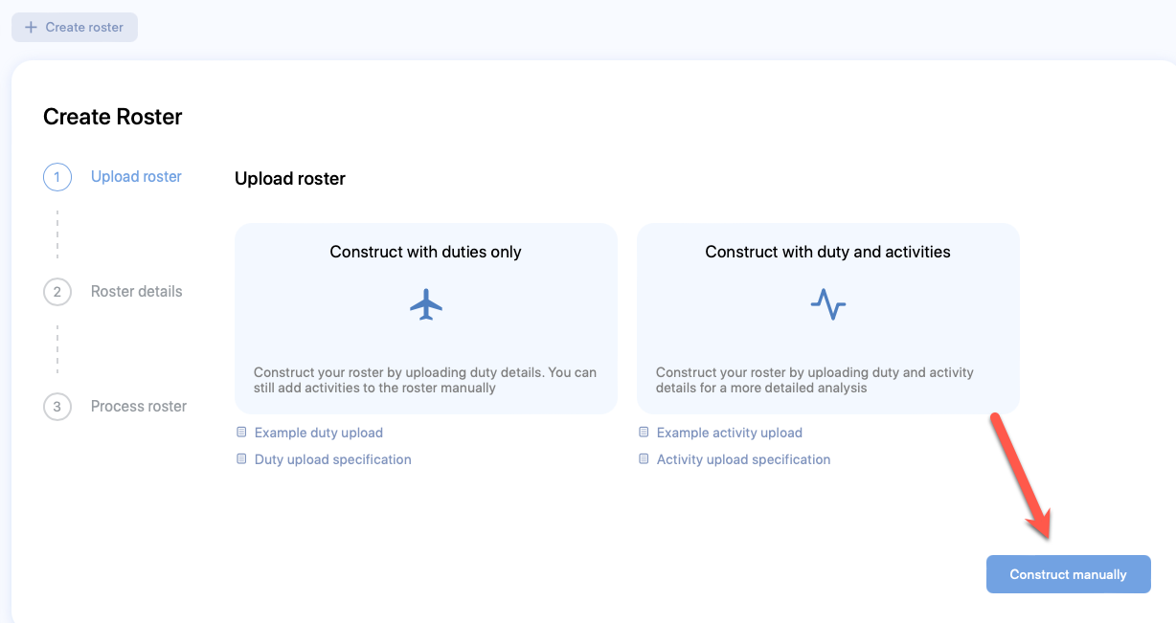
Task: Click plus icon in Create roster button
Action: [31, 27]
